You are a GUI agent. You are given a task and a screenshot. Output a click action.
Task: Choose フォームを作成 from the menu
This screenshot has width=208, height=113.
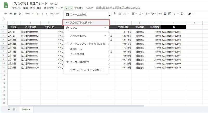click(86, 15)
